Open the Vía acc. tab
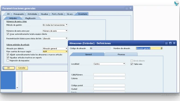Screen dimensions: 180x101 click(x=70, y=14)
